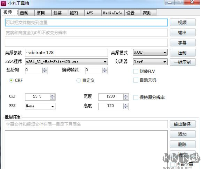Image resolution: width=201 pixels, height=170 pixels.
Task: Click the 输出 button
Action: point(183,32)
